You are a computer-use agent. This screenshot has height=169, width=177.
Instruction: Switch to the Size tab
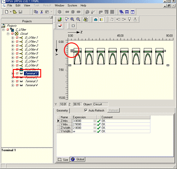pos(63,160)
